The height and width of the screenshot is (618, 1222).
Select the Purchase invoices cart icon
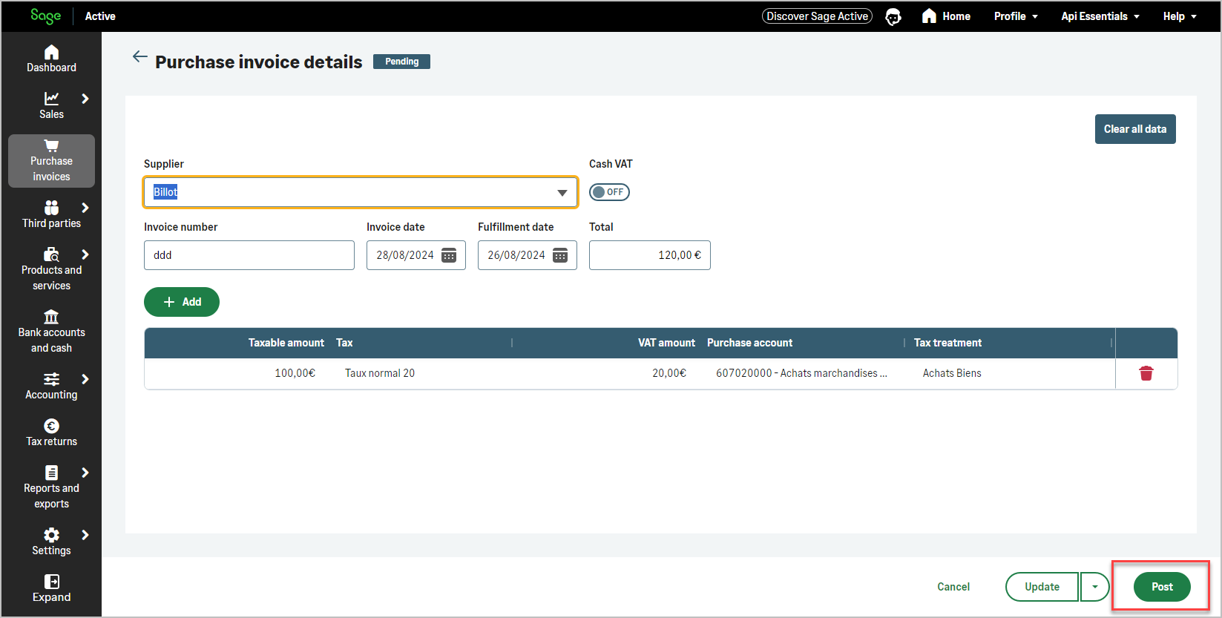(x=51, y=145)
